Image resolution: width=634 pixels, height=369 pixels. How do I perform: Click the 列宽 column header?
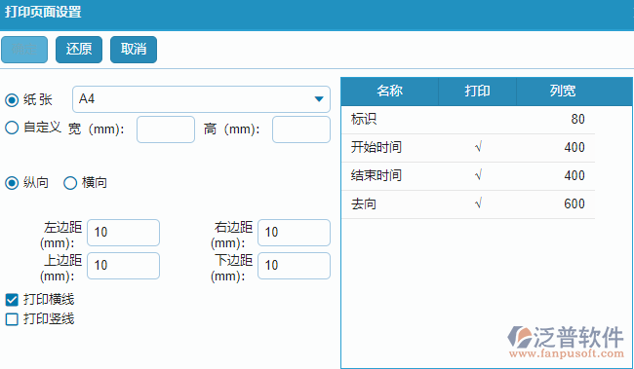563,92
